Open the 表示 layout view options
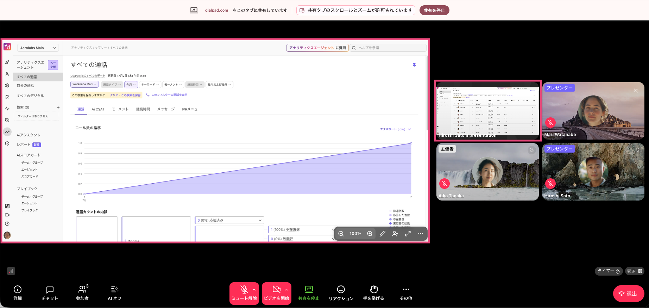Screen dimensions: 649x308 [635, 271]
